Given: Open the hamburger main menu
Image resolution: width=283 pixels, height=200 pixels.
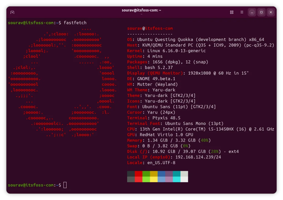Looking at the screenshot, I should [241, 12].
